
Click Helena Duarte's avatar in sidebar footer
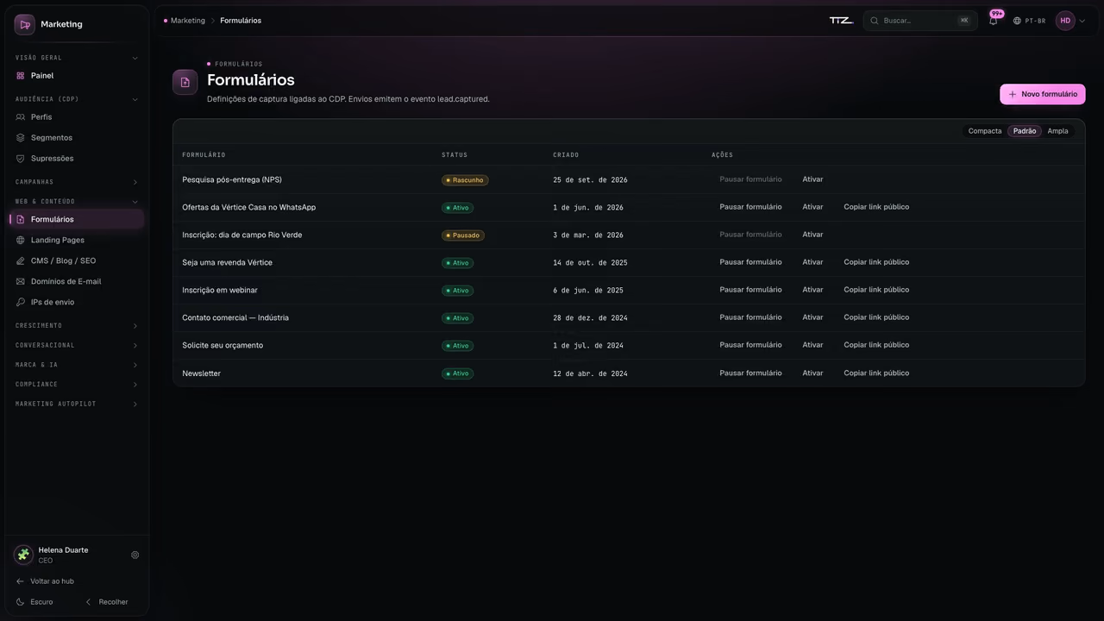(23, 555)
